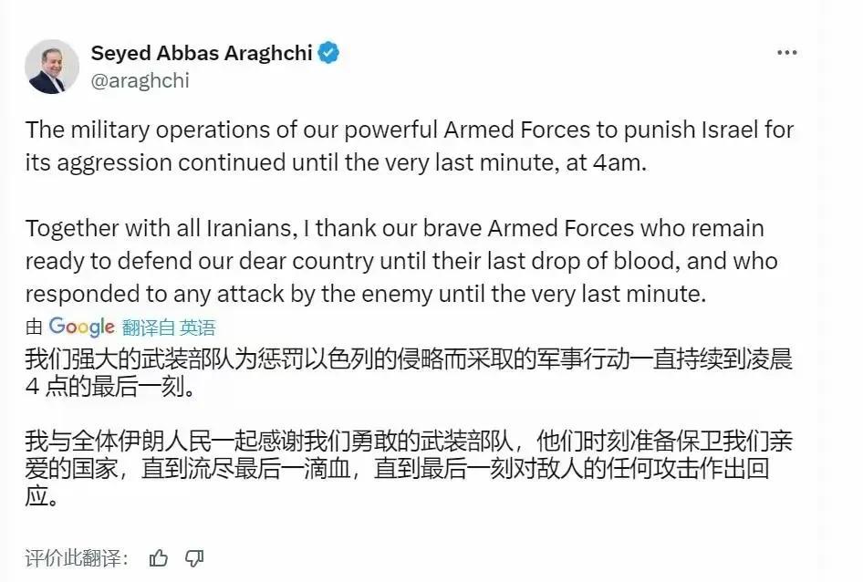Click the 由 character before the Google logo
This screenshot has width=863, height=582.
click(x=34, y=327)
